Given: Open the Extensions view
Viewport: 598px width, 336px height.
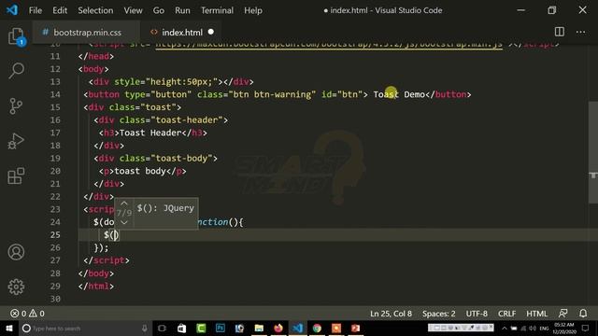Looking at the screenshot, I should click(16, 175).
